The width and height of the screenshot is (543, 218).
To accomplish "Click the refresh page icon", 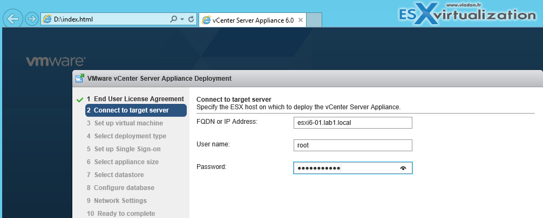I will [191, 19].
